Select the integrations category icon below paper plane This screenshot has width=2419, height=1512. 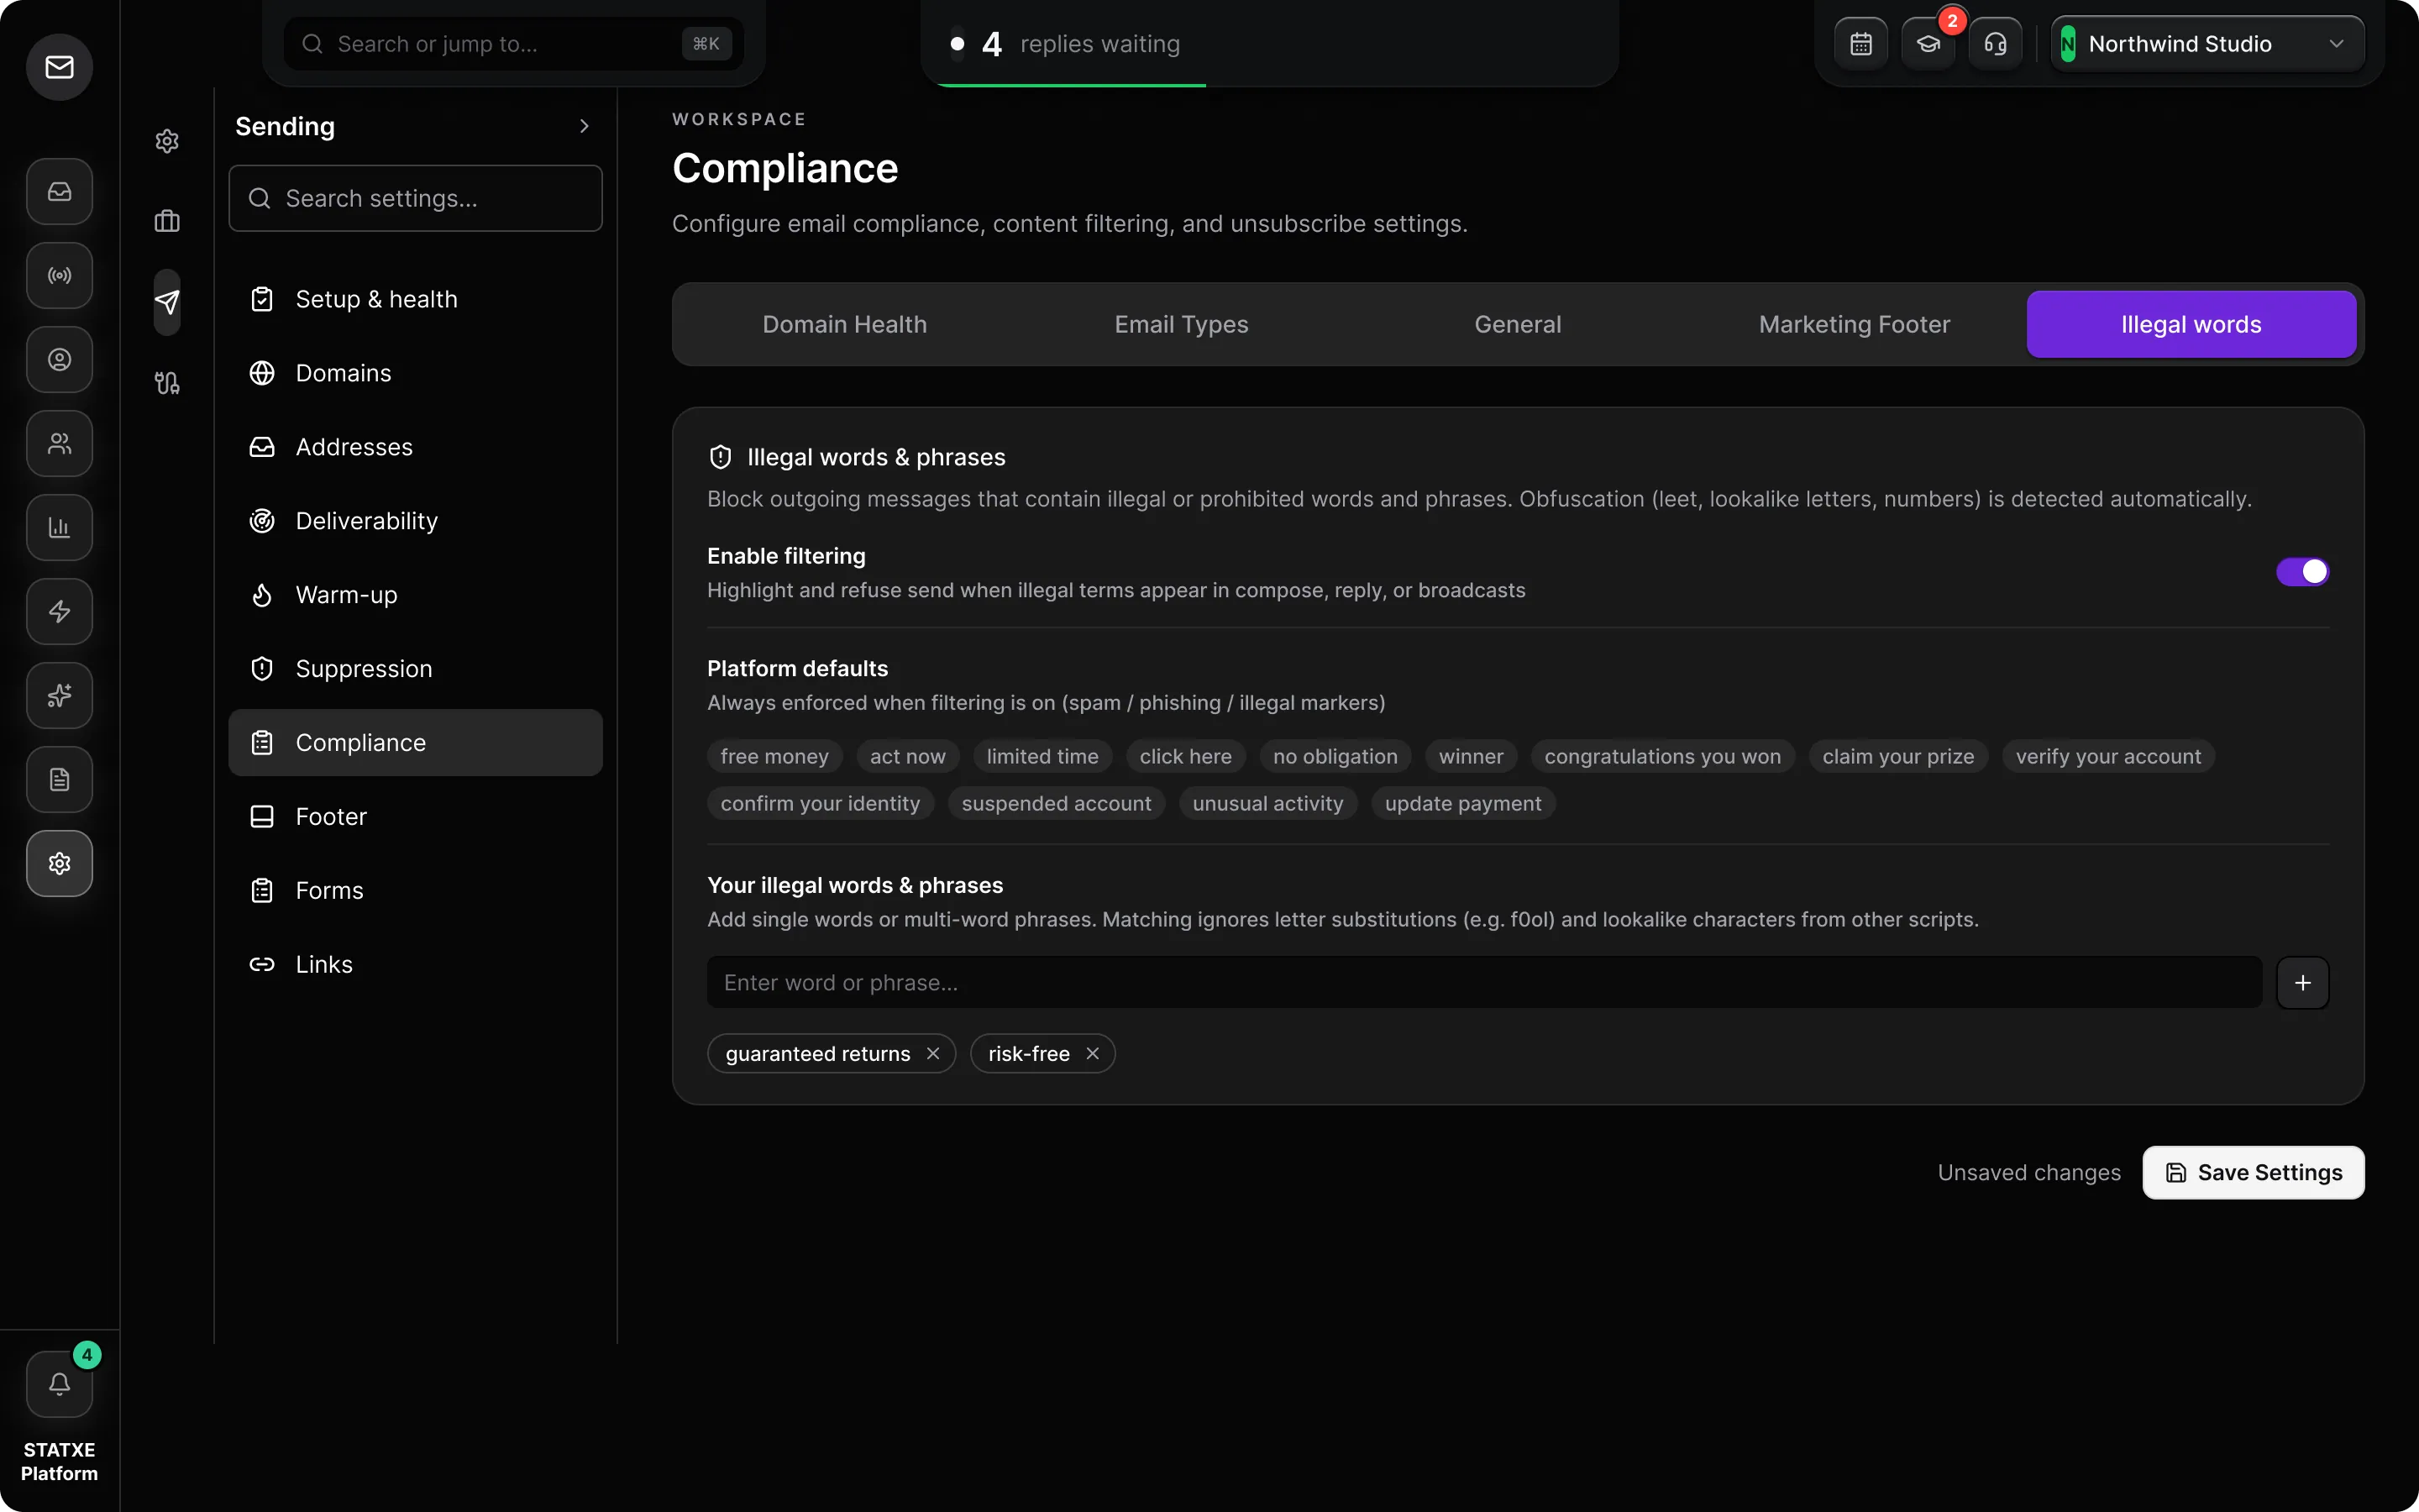pyautogui.click(x=167, y=383)
